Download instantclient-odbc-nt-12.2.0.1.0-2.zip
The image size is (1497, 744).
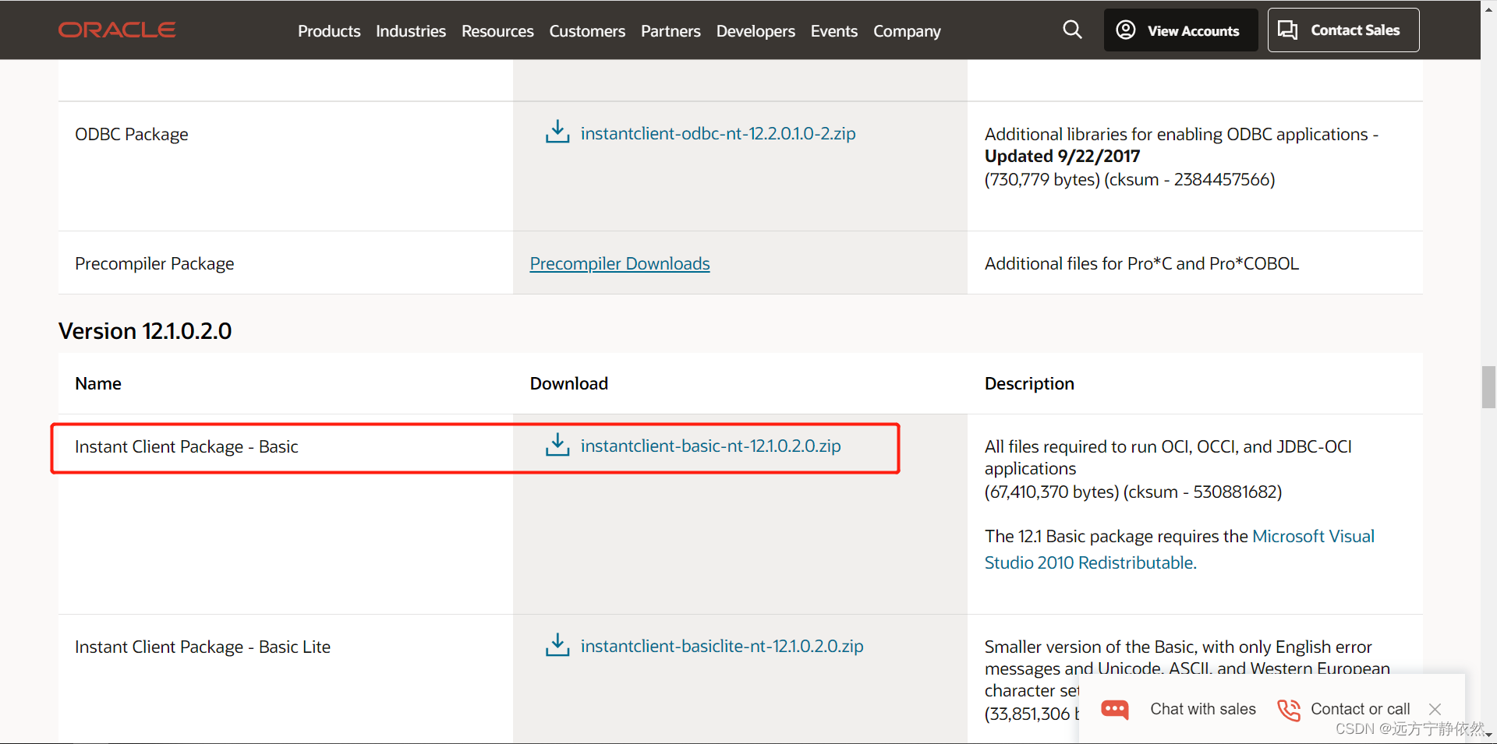tap(718, 133)
